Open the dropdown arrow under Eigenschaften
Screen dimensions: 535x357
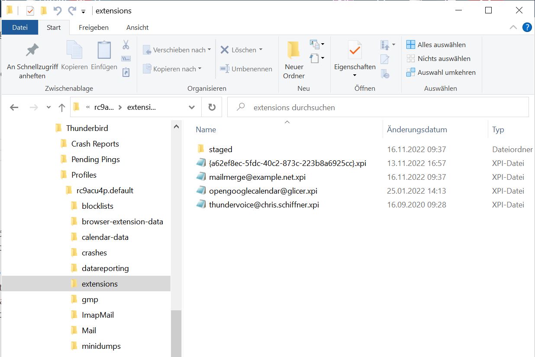(355, 76)
